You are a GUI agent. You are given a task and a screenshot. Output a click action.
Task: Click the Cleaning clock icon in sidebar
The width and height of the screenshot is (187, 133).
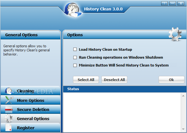(9, 91)
